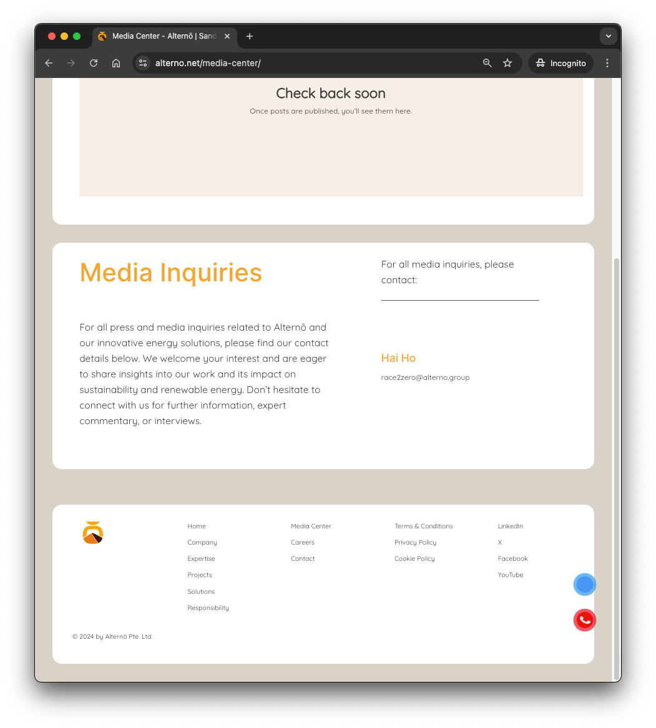
Task: Click the zoom magnifier icon in address bar
Action: [487, 63]
